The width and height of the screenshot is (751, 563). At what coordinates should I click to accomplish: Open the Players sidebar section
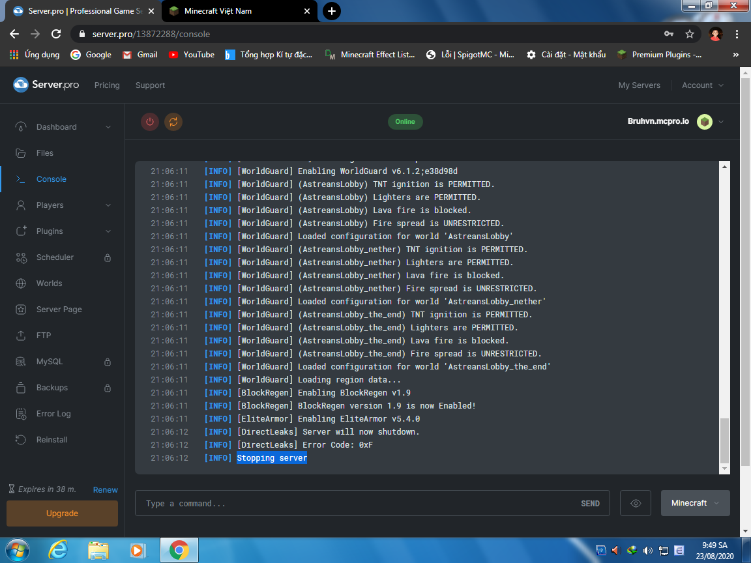pyautogui.click(x=50, y=205)
